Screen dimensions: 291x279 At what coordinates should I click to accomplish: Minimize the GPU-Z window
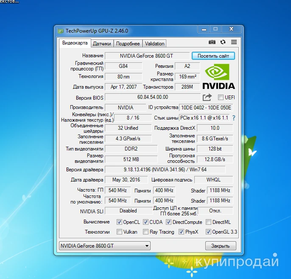(x=202, y=30)
